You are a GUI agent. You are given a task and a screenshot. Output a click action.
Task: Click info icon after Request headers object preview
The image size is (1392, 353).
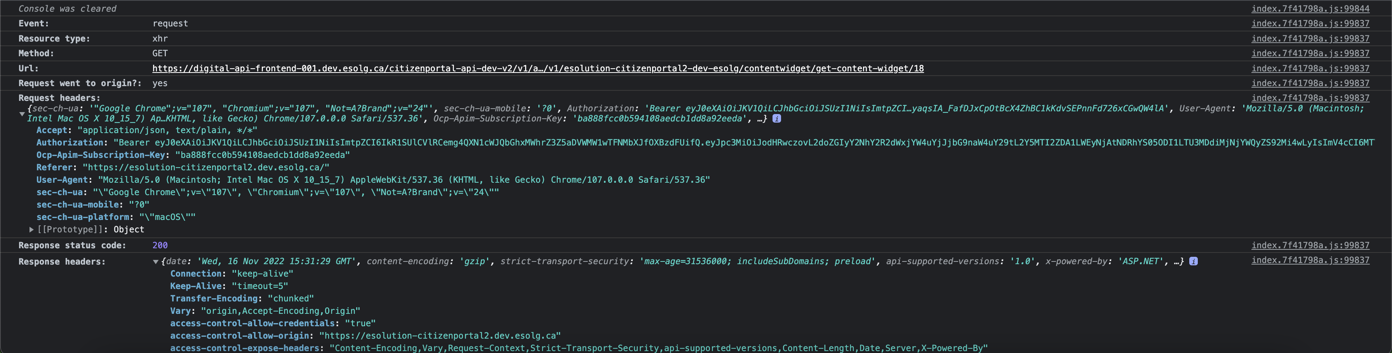[776, 119]
